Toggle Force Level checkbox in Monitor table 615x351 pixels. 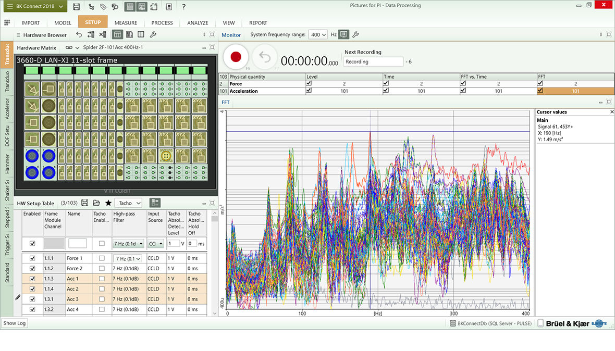click(310, 83)
